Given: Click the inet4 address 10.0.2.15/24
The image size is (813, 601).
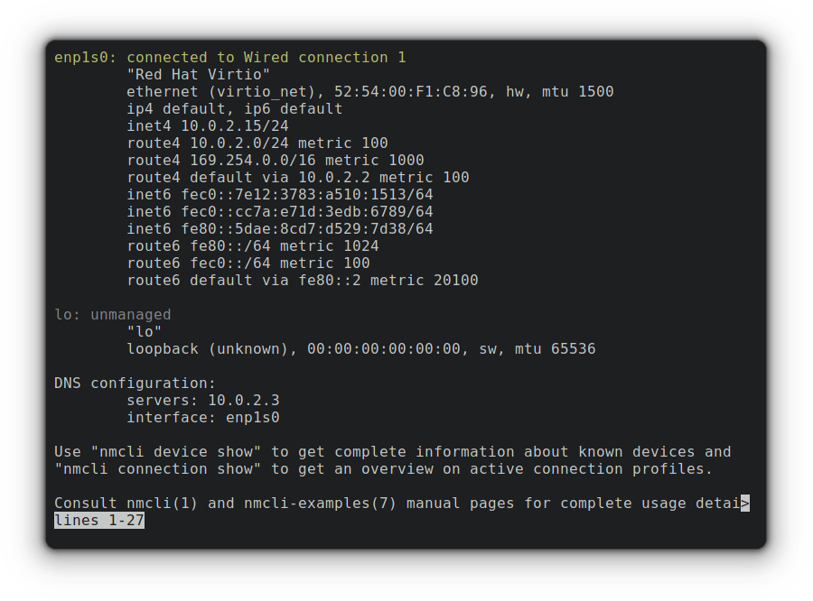Looking at the screenshot, I should point(235,126).
